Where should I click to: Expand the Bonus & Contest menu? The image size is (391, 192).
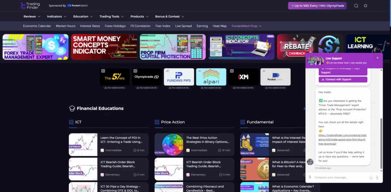pyautogui.click(x=170, y=16)
